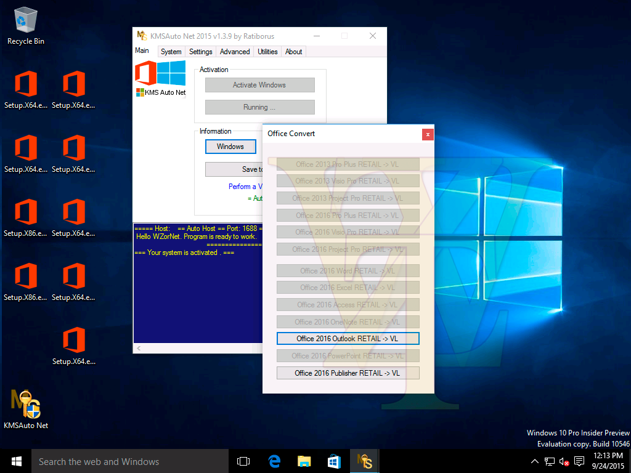Click Office 2016 Publisher RETAIL -> VL

(348, 373)
